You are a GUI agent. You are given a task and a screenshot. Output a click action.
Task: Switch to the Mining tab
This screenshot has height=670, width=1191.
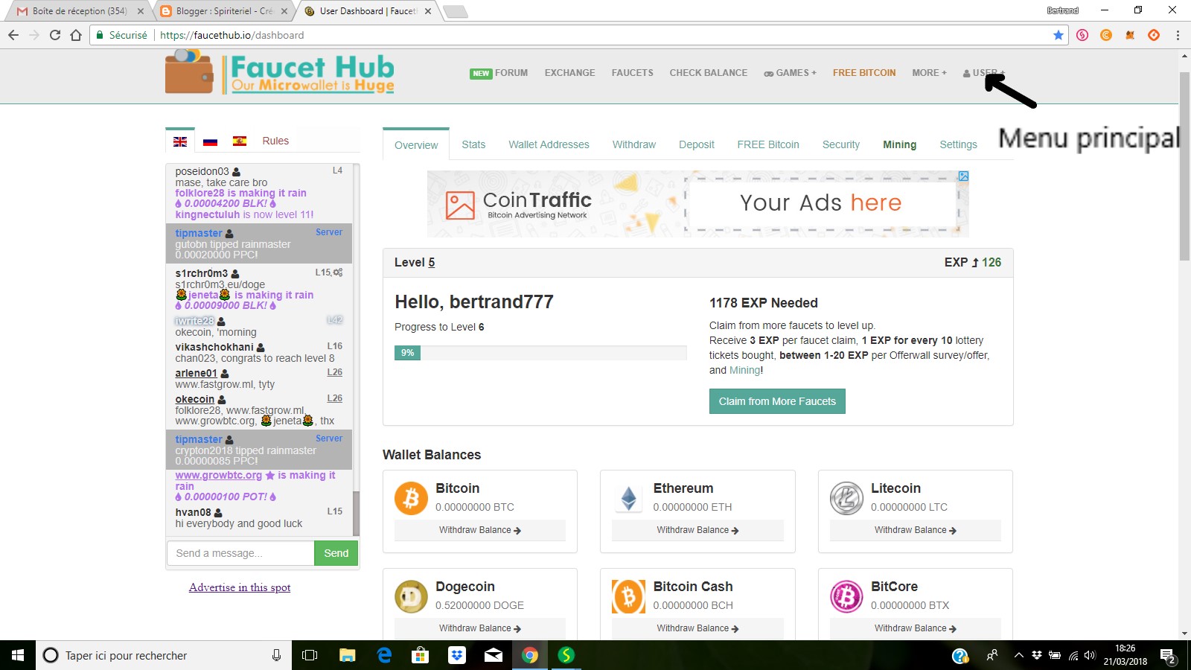[x=899, y=144]
